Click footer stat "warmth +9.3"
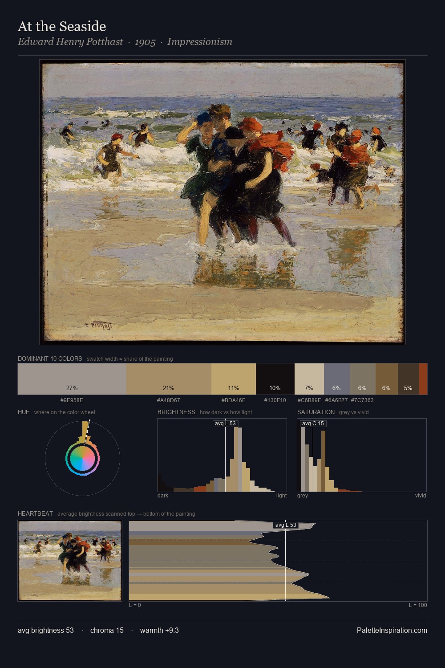445x668 pixels. [x=159, y=631]
